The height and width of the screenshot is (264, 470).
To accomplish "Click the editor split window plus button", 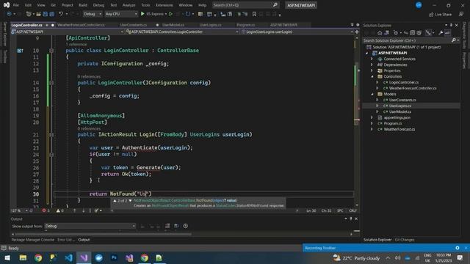I will click(357, 32).
